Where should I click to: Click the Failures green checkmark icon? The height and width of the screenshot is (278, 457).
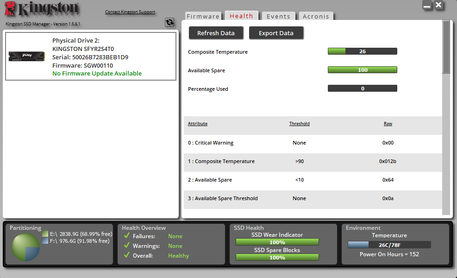[126, 236]
